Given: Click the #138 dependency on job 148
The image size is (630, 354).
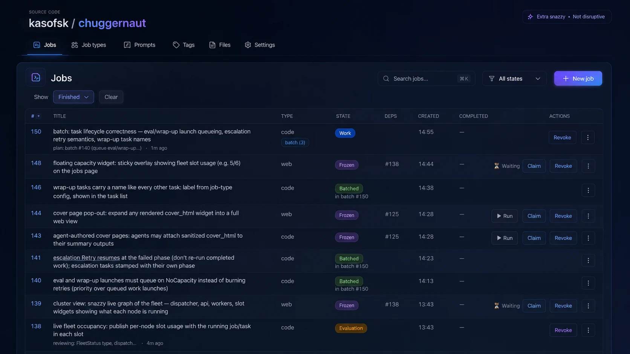Looking at the screenshot, I should pos(392,164).
